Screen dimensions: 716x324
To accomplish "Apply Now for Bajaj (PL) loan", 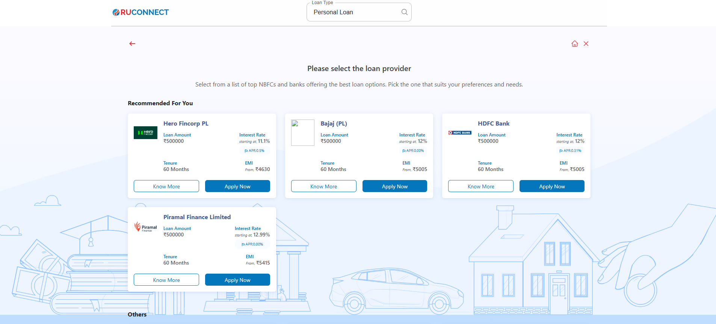I will 394,186.
